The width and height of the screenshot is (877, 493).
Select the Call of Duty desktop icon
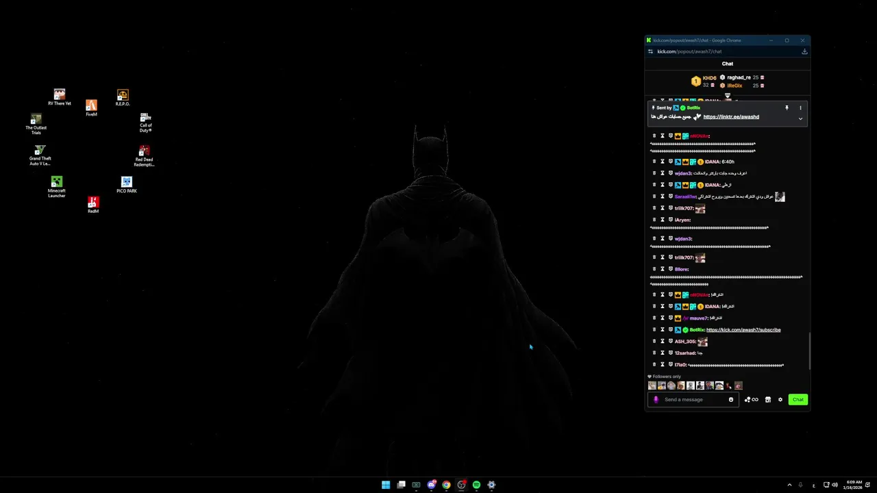point(145,123)
